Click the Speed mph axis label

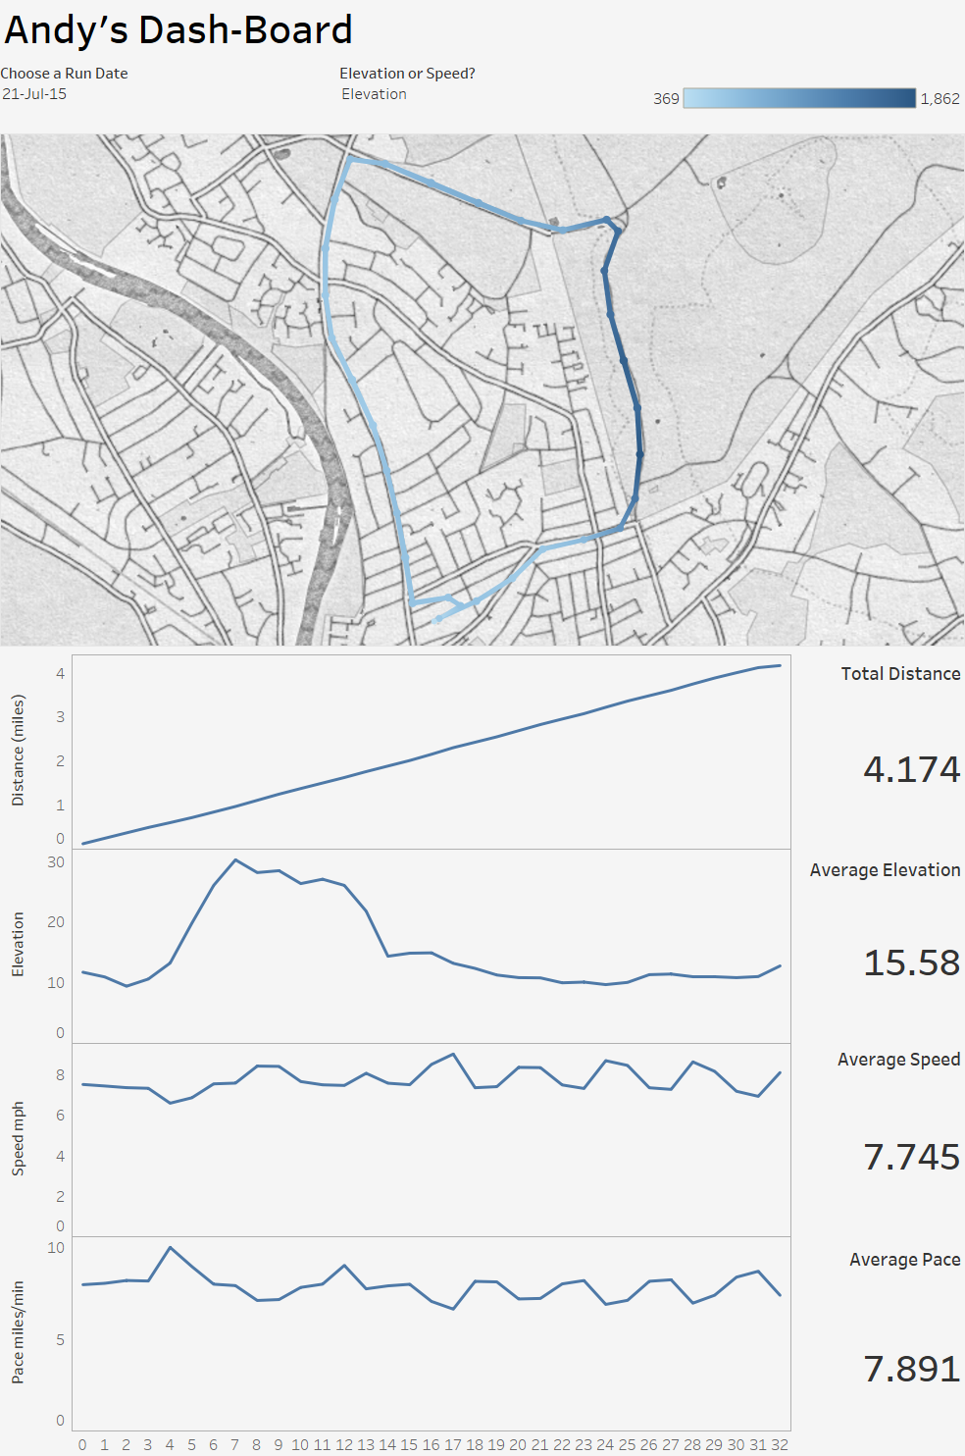[18, 1138]
